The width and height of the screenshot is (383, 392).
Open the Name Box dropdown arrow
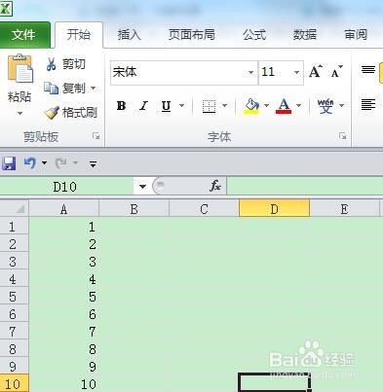(142, 187)
